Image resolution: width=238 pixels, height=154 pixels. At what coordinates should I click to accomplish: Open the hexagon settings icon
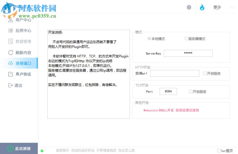[x=189, y=7]
